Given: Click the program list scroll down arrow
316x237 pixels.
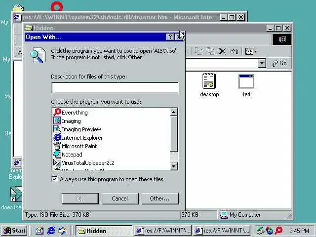Looking at the screenshot, I should 173,166.
